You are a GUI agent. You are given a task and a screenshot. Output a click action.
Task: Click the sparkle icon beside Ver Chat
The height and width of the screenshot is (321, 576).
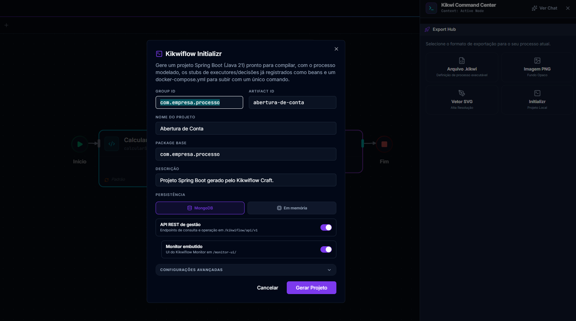coord(535,8)
